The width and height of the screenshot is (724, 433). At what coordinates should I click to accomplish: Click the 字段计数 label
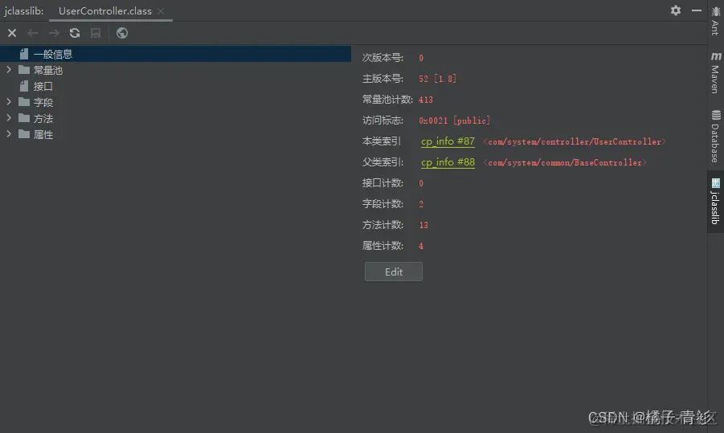tap(382, 204)
